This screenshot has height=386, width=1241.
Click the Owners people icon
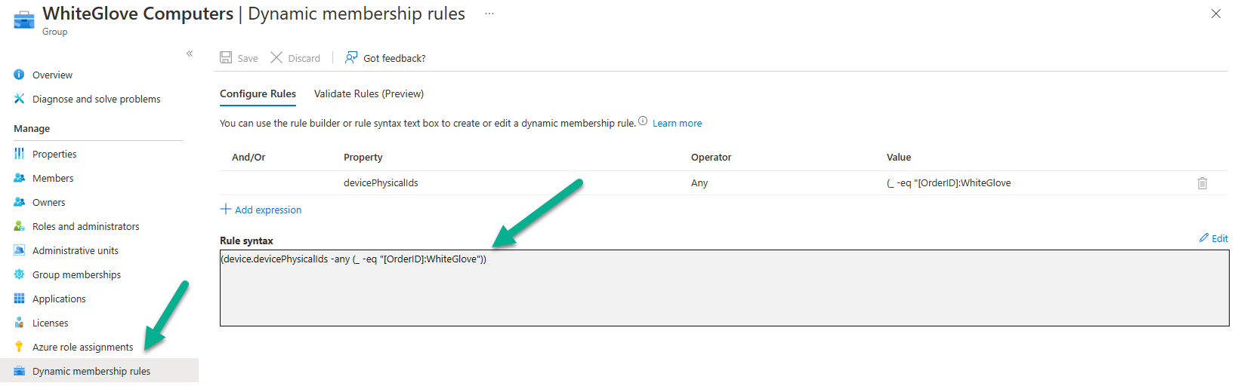(19, 202)
